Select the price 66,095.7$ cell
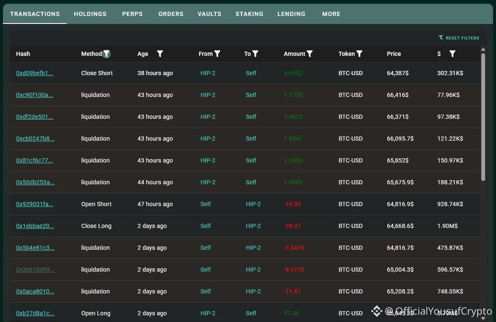Image resolution: width=496 pixels, height=322 pixels. point(400,139)
